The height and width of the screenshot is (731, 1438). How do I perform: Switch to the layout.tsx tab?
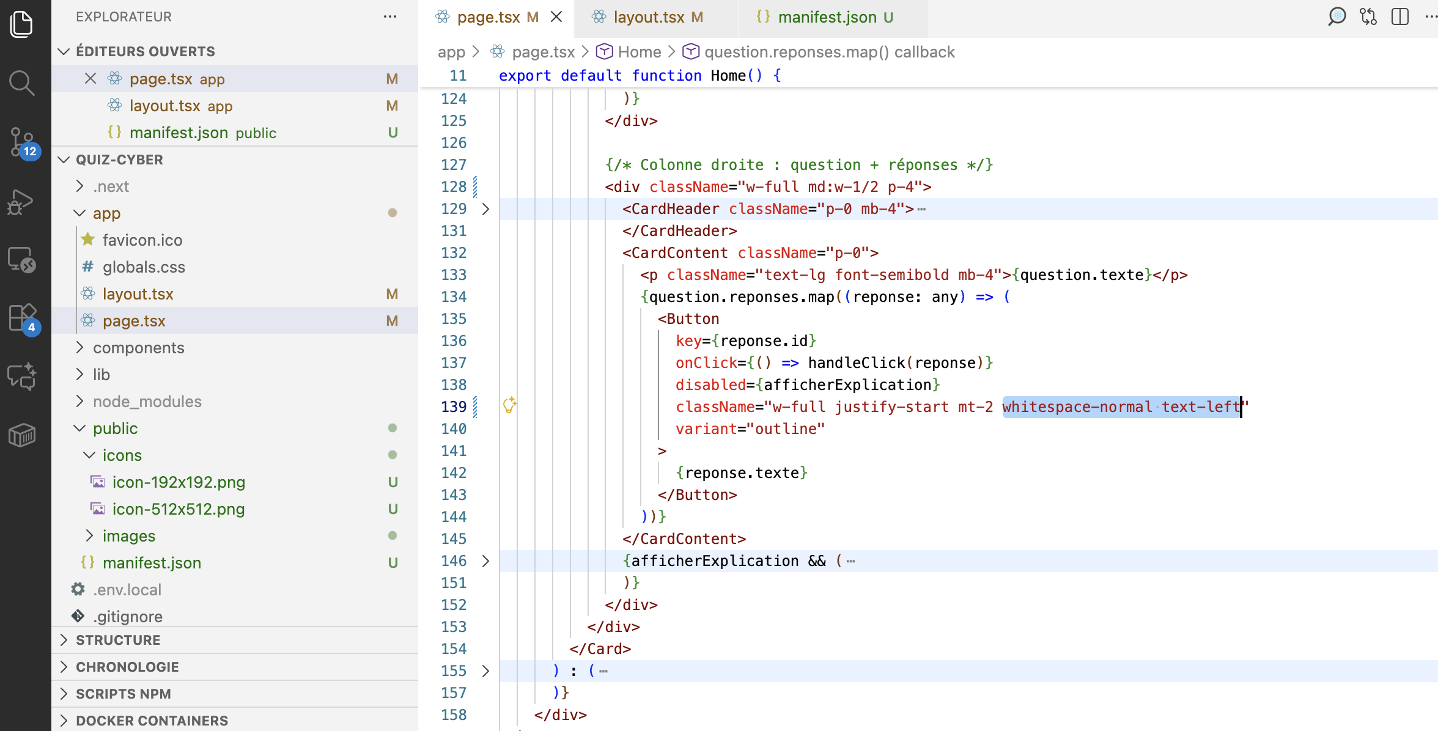coord(649,17)
